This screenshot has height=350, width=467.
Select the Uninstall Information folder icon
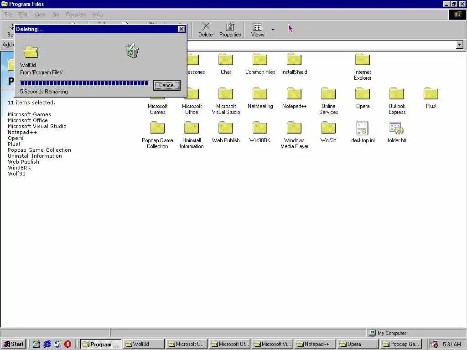[192, 128]
